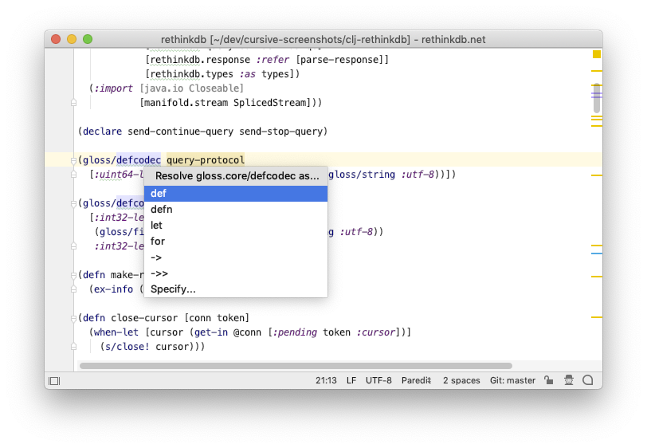Open Git: master branch menu
This screenshot has height=448, width=647.
click(x=512, y=380)
